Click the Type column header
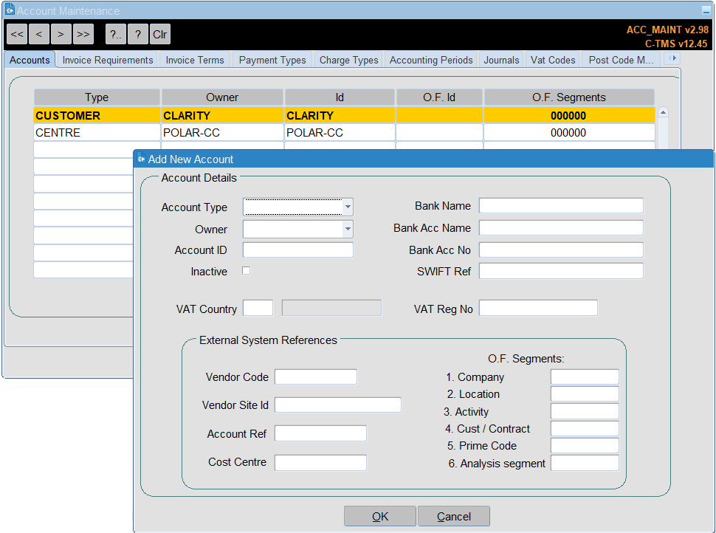Screen dimensions: 716x533 (97, 97)
